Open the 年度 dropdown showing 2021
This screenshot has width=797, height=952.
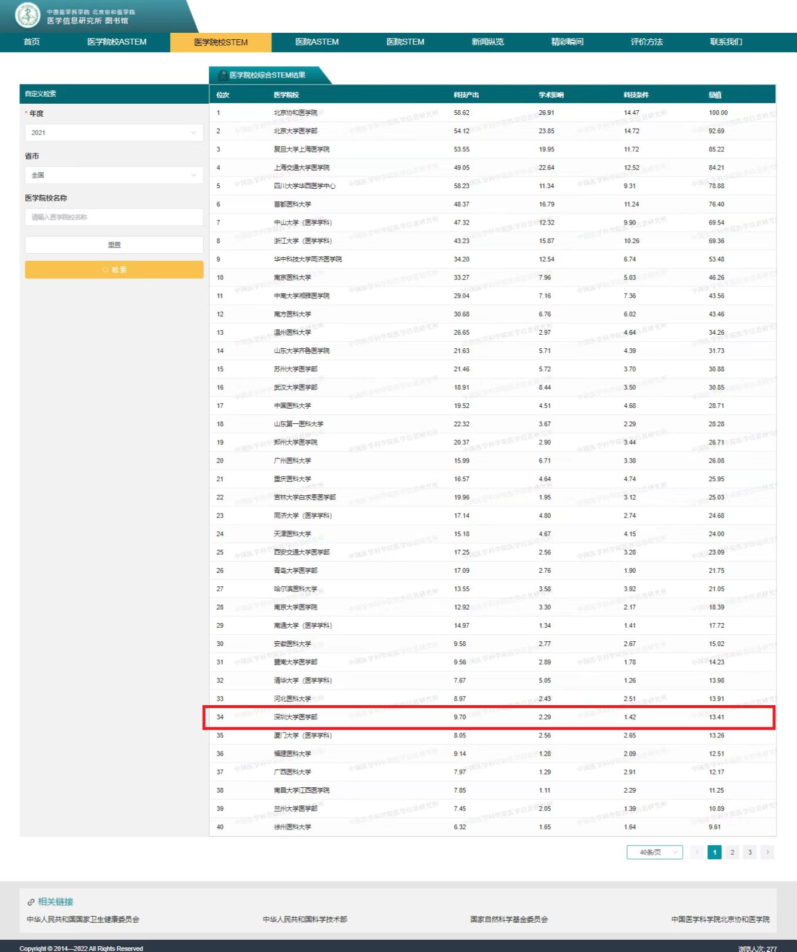(x=114, y=132)
